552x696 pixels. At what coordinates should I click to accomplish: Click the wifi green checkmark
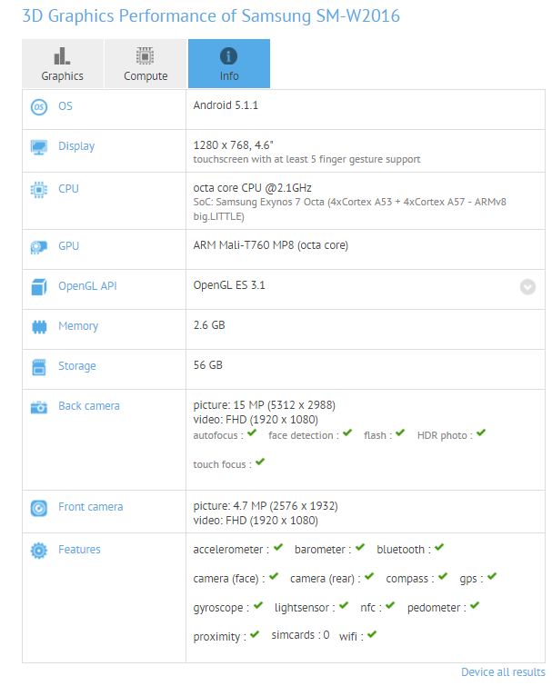[x=372, y=635]
